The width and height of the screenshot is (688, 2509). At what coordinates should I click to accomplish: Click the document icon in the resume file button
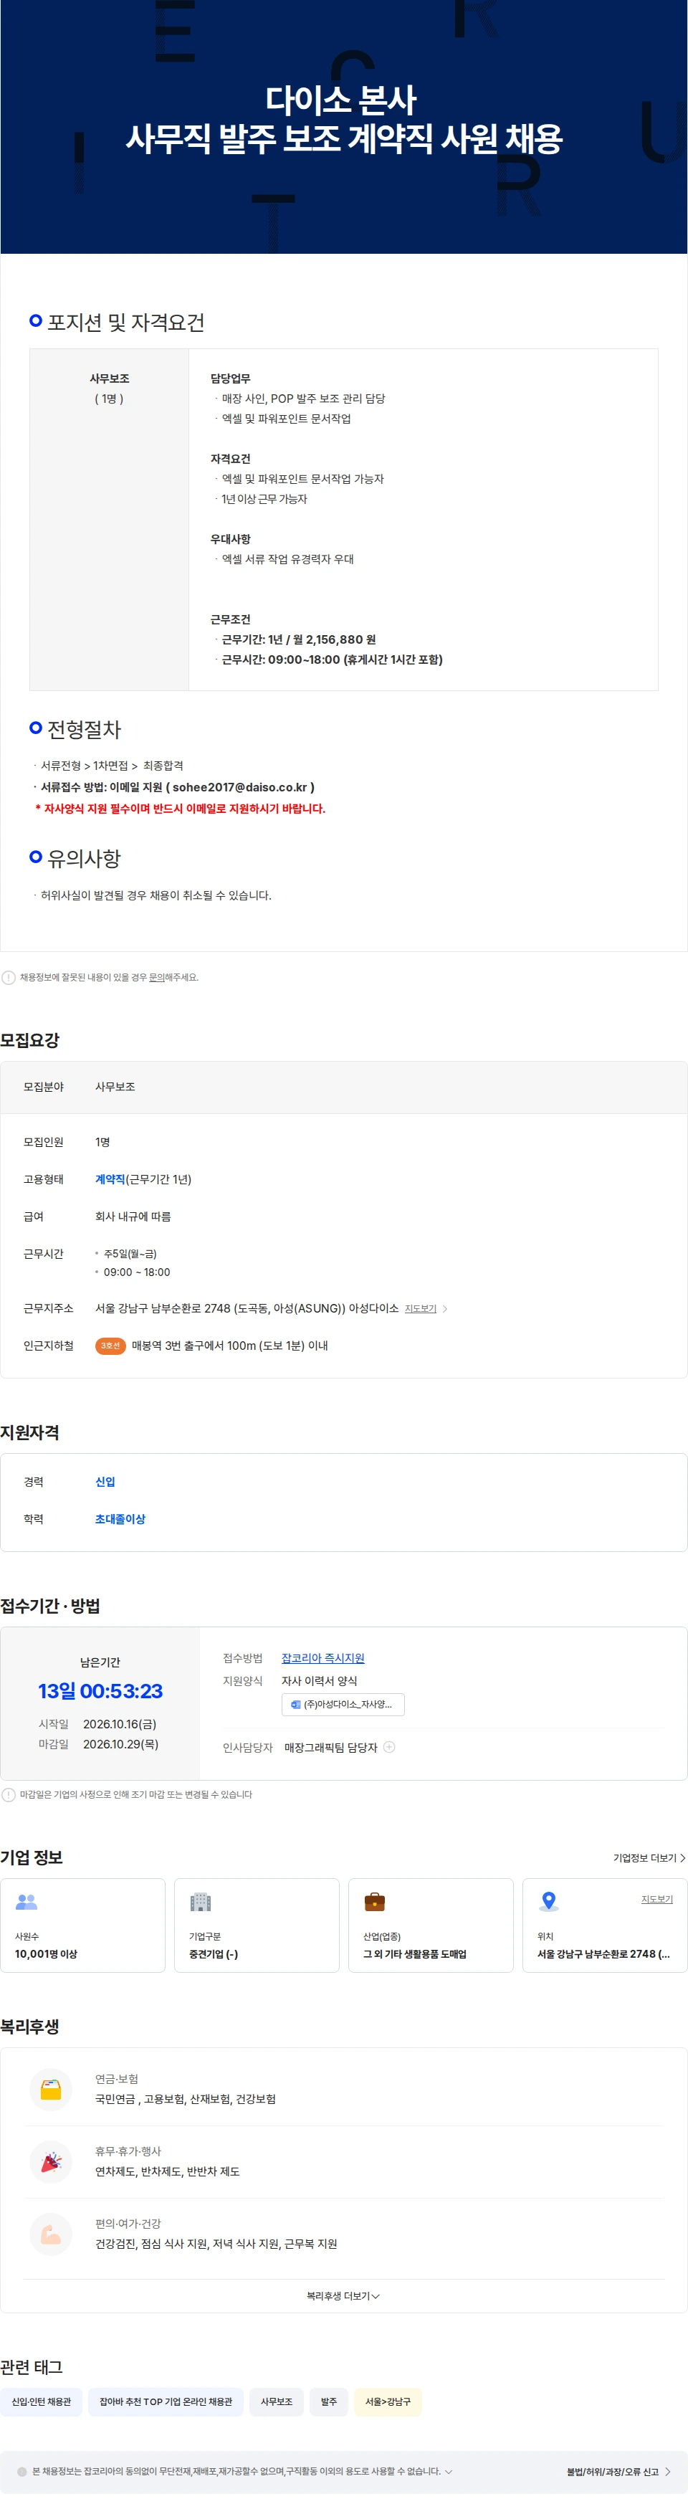coord(296,1705)
